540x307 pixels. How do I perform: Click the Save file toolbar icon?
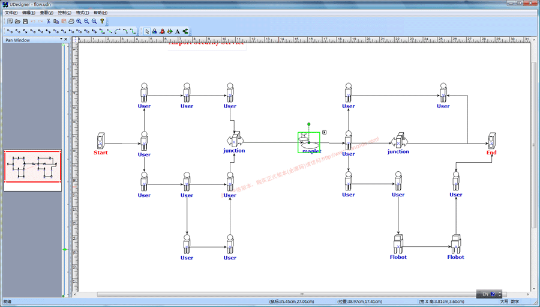25,22
